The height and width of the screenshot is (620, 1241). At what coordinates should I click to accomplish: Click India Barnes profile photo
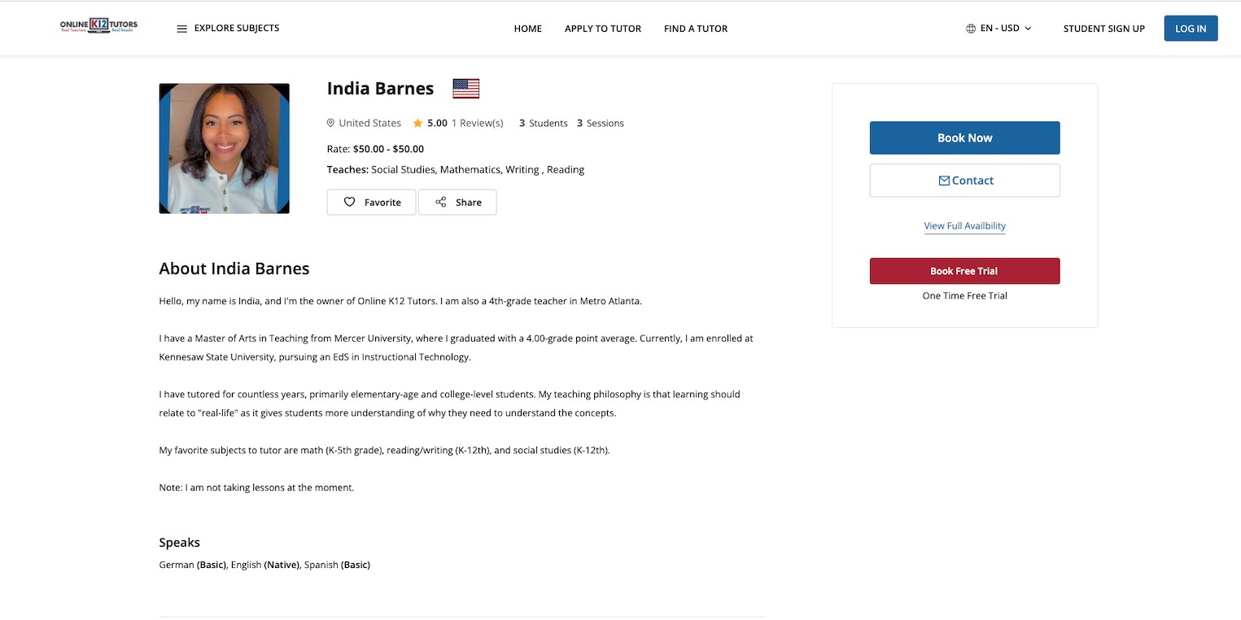tap(224, 148)
